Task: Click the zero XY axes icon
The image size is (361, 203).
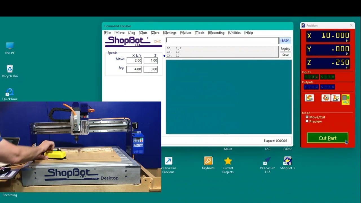Action: 326,98
